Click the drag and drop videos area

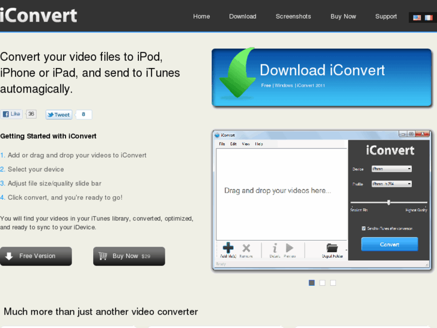(x=281, y=194)
